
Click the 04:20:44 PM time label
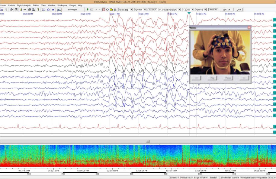click(201, 14)
